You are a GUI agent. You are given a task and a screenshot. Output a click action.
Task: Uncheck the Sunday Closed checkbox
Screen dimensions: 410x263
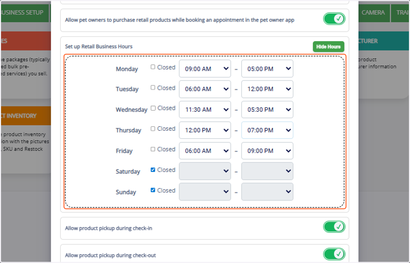(x=153, y=190)
